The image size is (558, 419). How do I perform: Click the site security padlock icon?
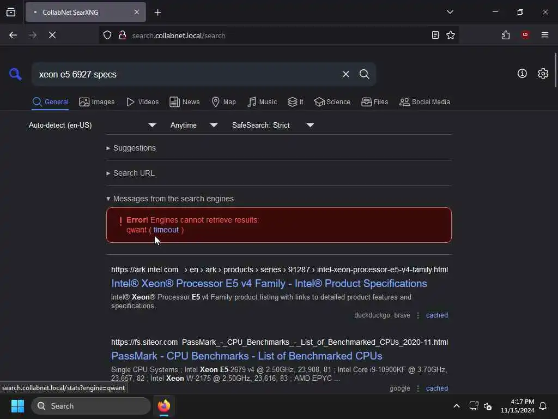pos(123,35)
